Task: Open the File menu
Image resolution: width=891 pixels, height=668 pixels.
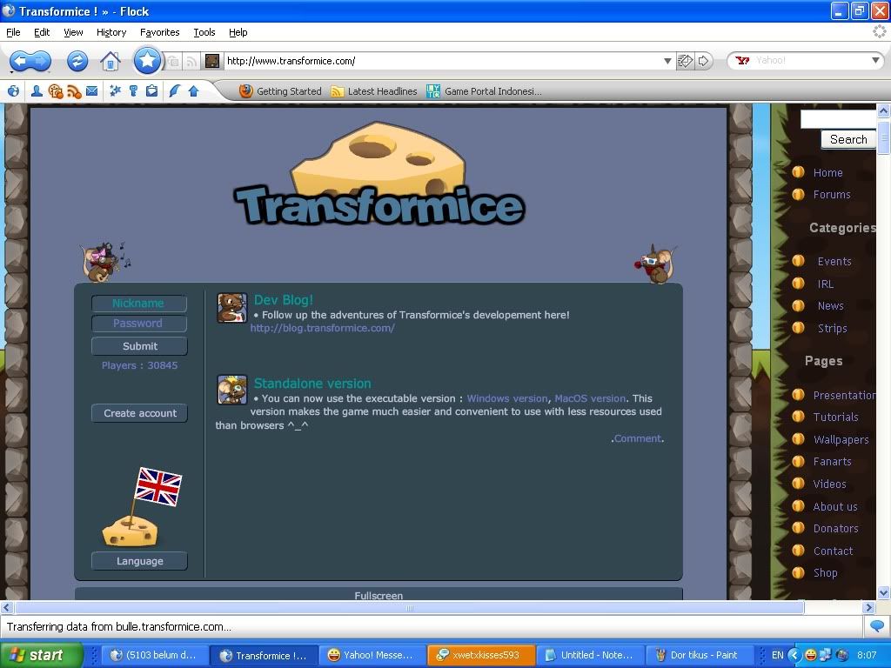Action: [13, 32]
